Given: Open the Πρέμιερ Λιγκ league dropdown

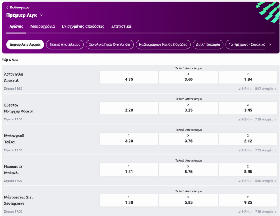Looking at the screenshot, I should pyautogui.click(x=42, y=15).
